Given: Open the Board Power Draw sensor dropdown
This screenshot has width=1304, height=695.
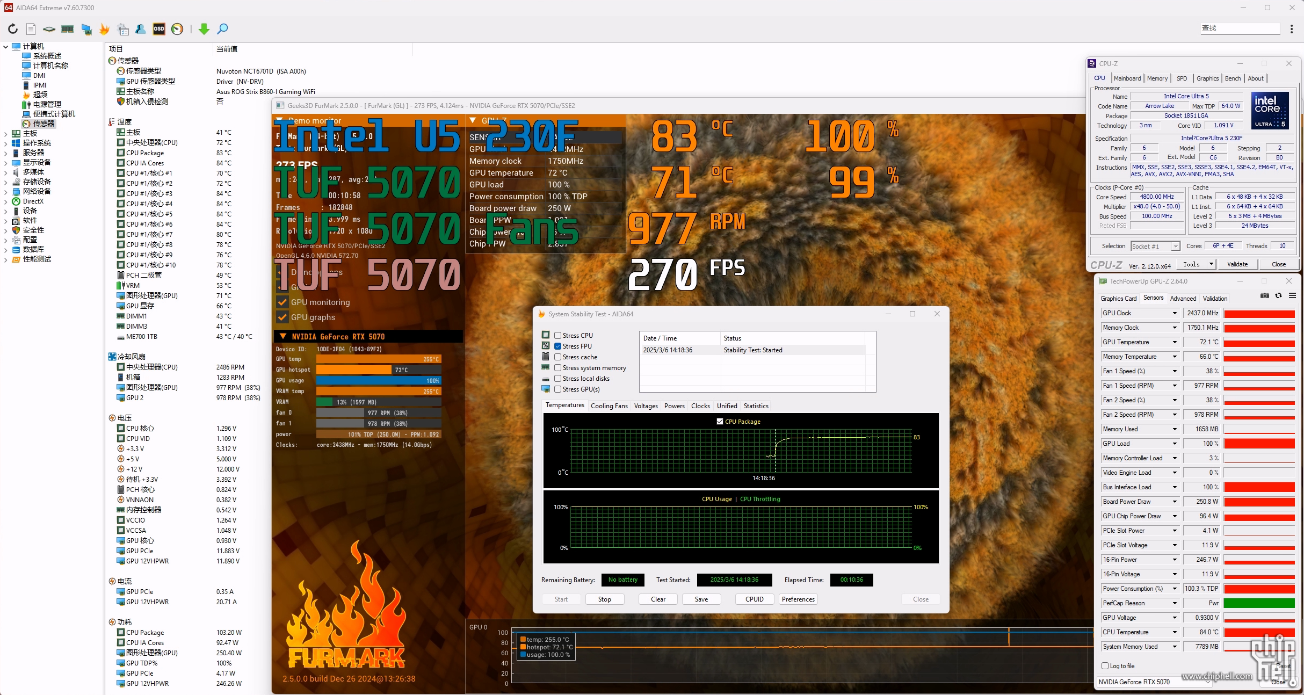Looking at the screenshot, I should [x=1175, y=502].
